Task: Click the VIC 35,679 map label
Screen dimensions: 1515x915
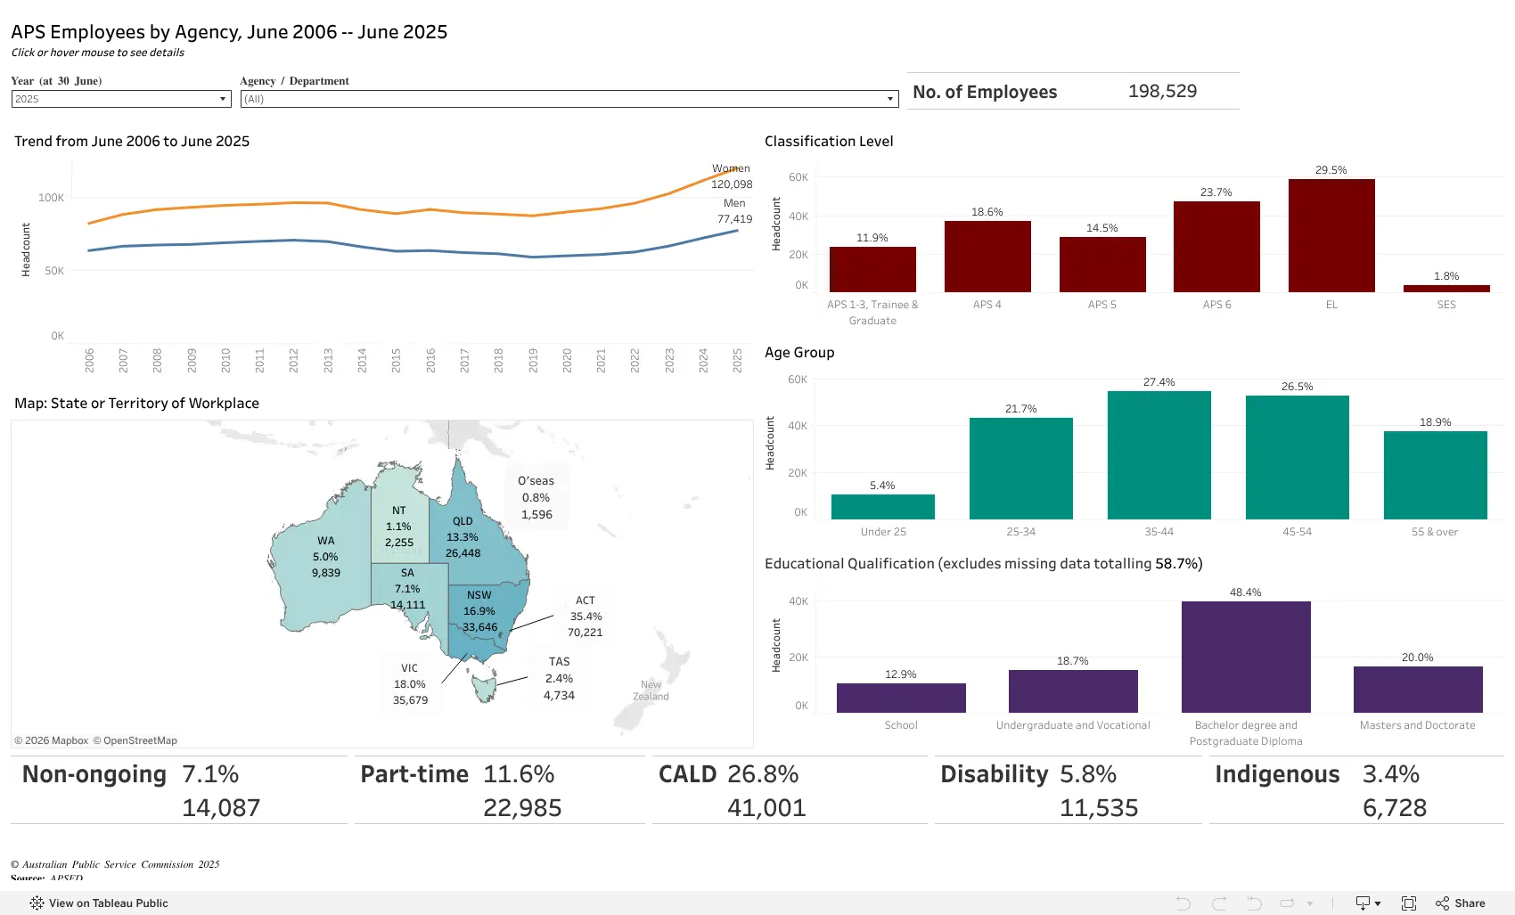Action: click(x=410, y=684)
